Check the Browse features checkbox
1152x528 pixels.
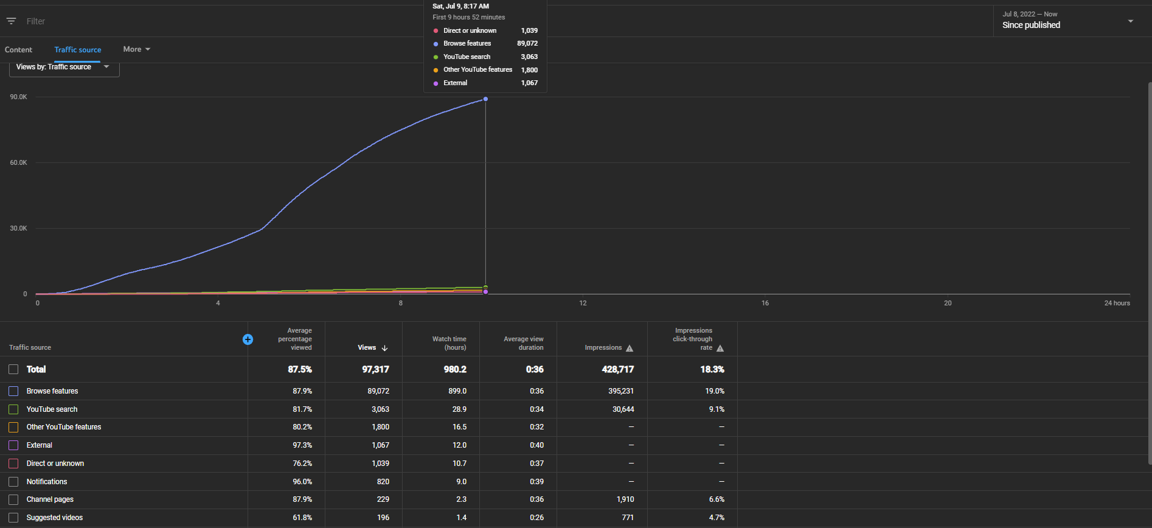point(13,391)
